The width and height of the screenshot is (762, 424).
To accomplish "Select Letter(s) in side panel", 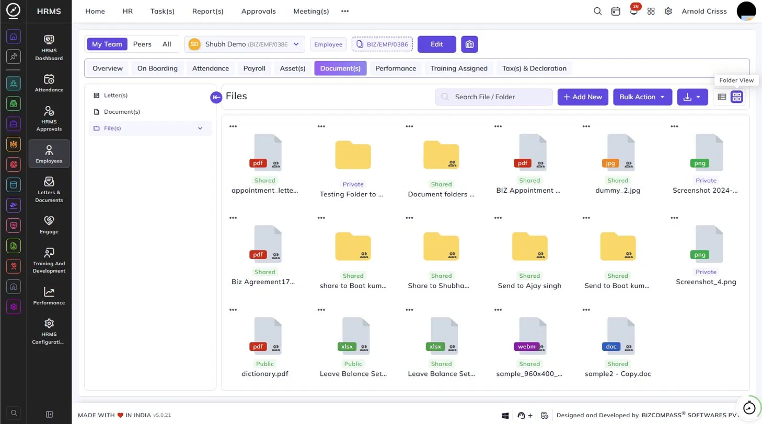I will (x=116, y=96).
